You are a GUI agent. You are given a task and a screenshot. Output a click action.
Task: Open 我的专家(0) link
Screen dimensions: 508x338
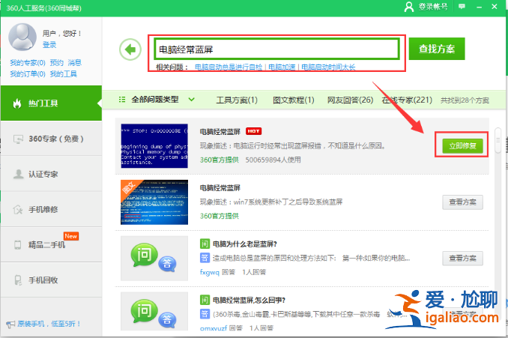click(x=28, y=62)
